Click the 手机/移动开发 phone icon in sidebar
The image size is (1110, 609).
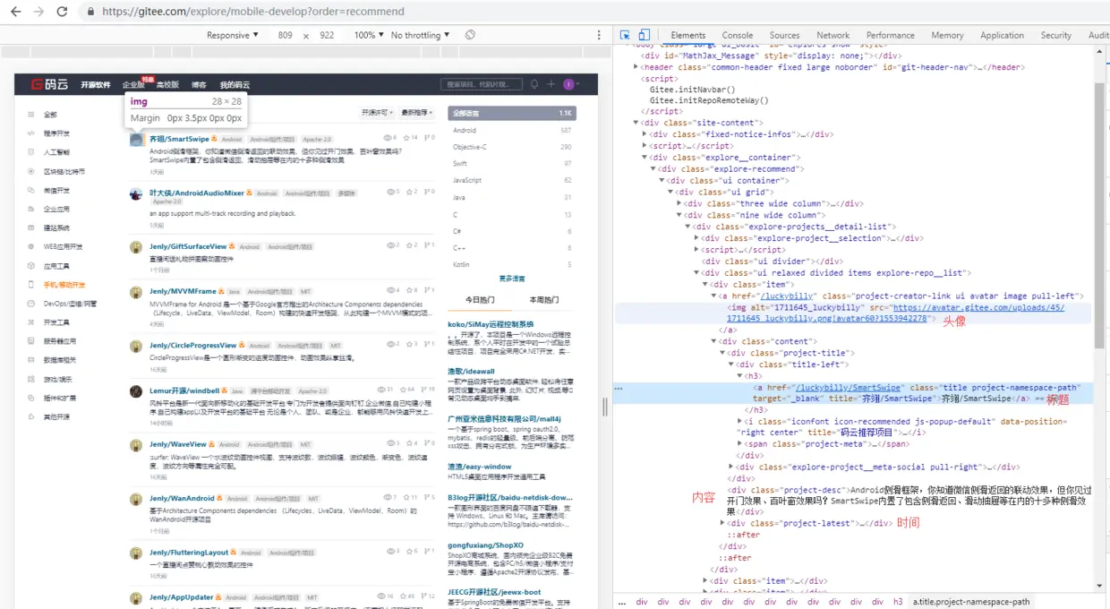point(30,284)
